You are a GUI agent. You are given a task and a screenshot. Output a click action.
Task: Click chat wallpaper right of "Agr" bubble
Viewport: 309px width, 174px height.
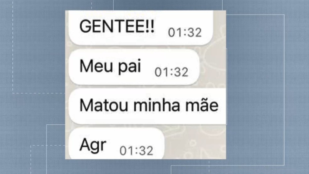point(195,143)
